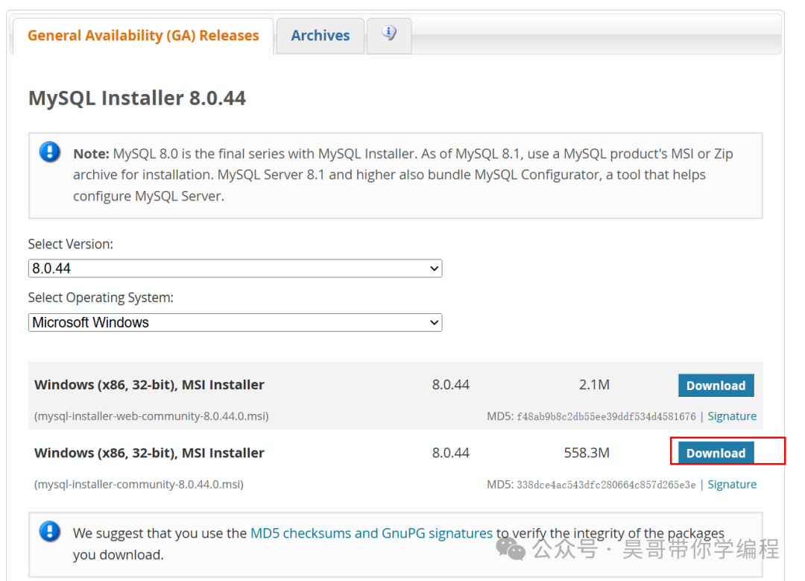Switch to the Archives tab
Viewport: 805px width, 581px height.
point(320,35)
